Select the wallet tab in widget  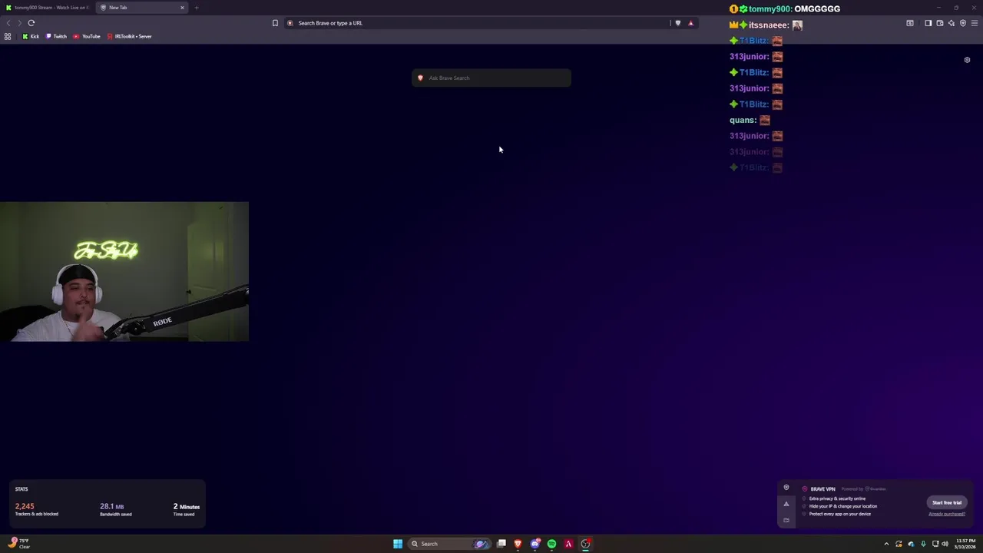pyautogui.click(x=786, y=520)
